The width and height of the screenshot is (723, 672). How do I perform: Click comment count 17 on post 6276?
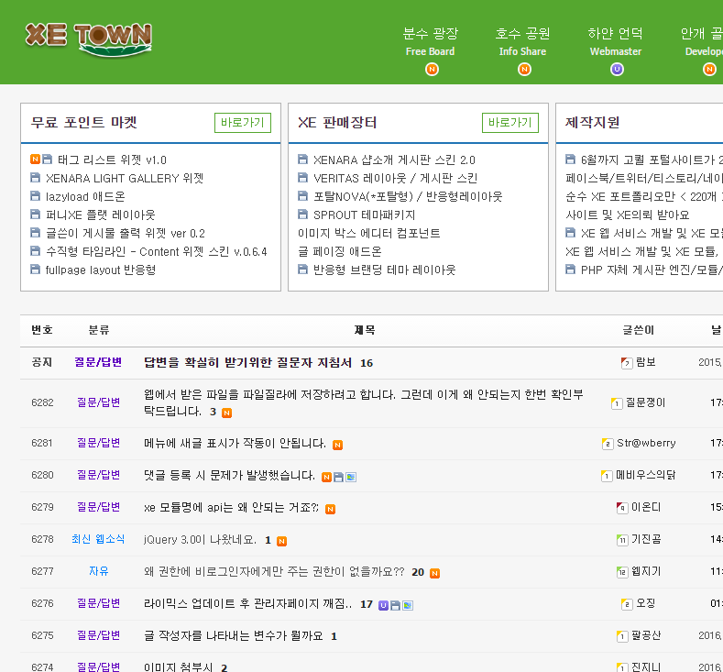[367, 604]
